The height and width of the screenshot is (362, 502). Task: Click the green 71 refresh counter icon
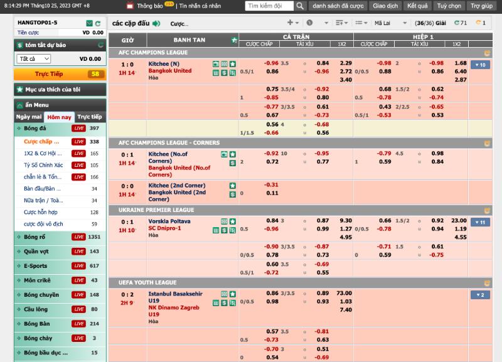[457, 23]
